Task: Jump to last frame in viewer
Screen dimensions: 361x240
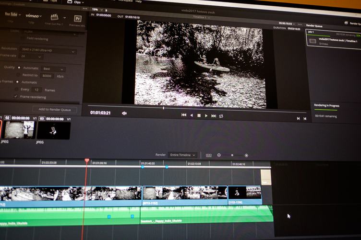Action: (214, 116)
